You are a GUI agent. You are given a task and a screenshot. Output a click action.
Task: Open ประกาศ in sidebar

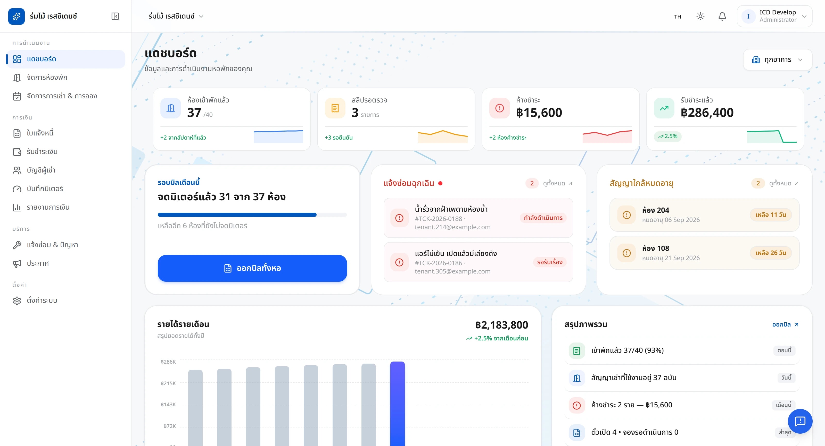coord(66,263)
